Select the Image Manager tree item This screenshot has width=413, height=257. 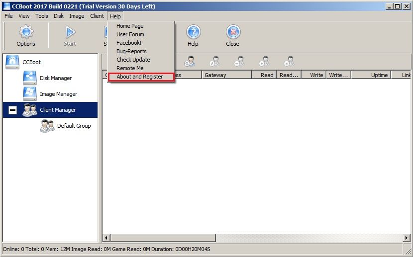[x=59, y=94]
